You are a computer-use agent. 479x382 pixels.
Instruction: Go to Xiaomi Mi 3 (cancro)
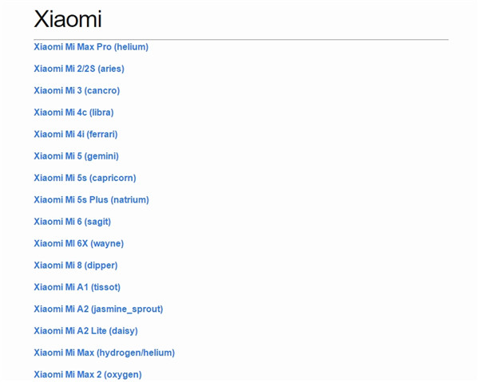point(77,91)
